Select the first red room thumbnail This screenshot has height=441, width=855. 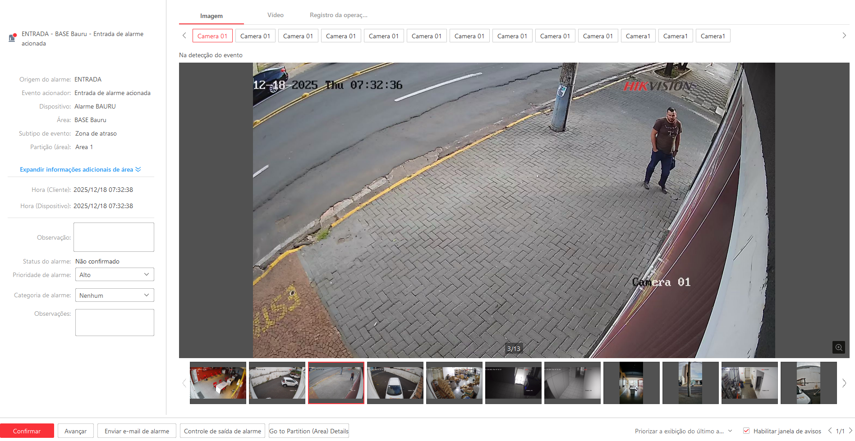pos(218,382)
